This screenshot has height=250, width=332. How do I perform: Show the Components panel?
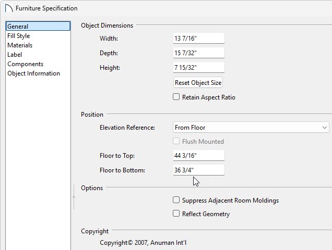(26, 64)
